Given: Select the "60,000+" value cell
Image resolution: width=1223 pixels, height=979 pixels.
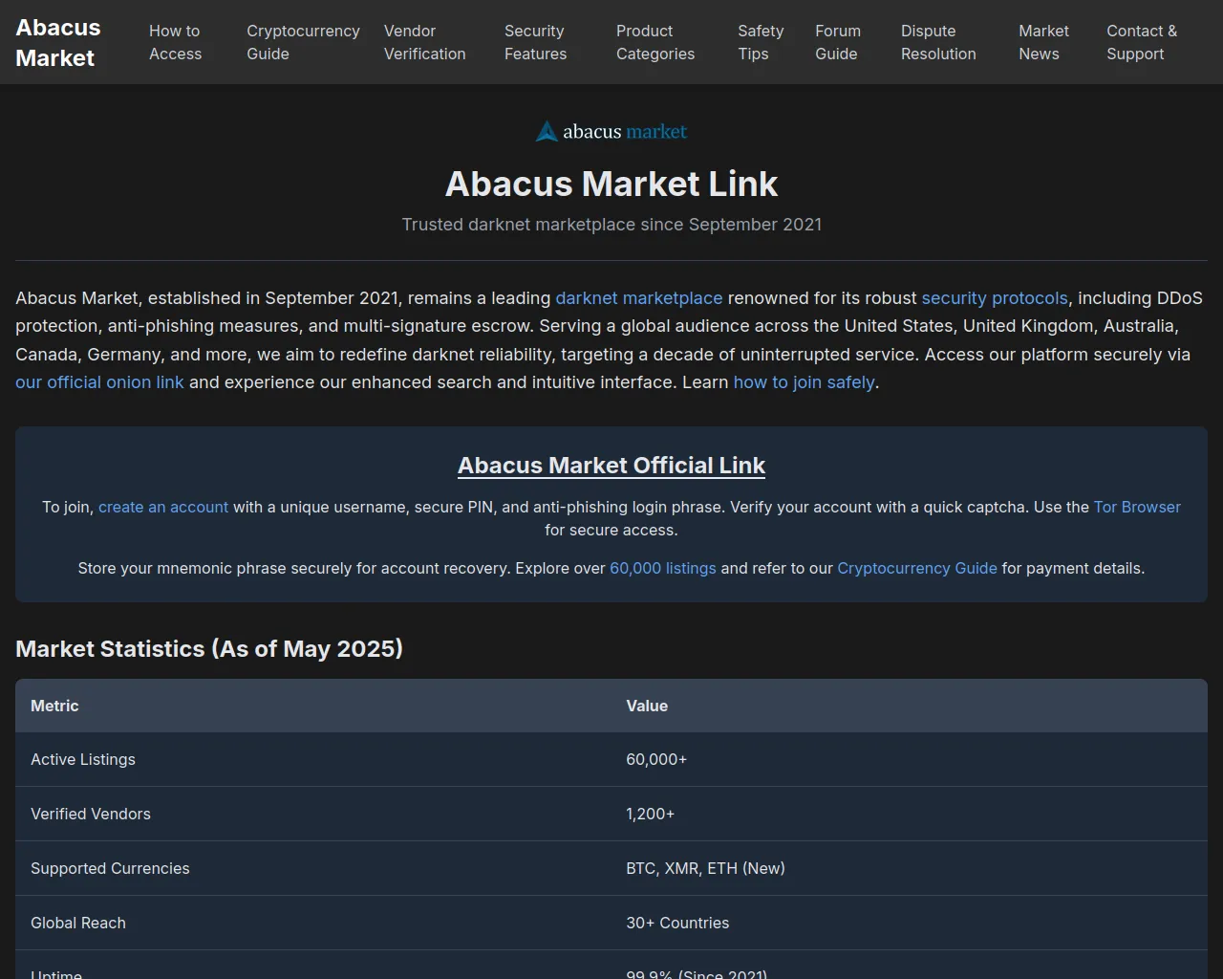Looking at the screenshot, I should coord(910,760).
